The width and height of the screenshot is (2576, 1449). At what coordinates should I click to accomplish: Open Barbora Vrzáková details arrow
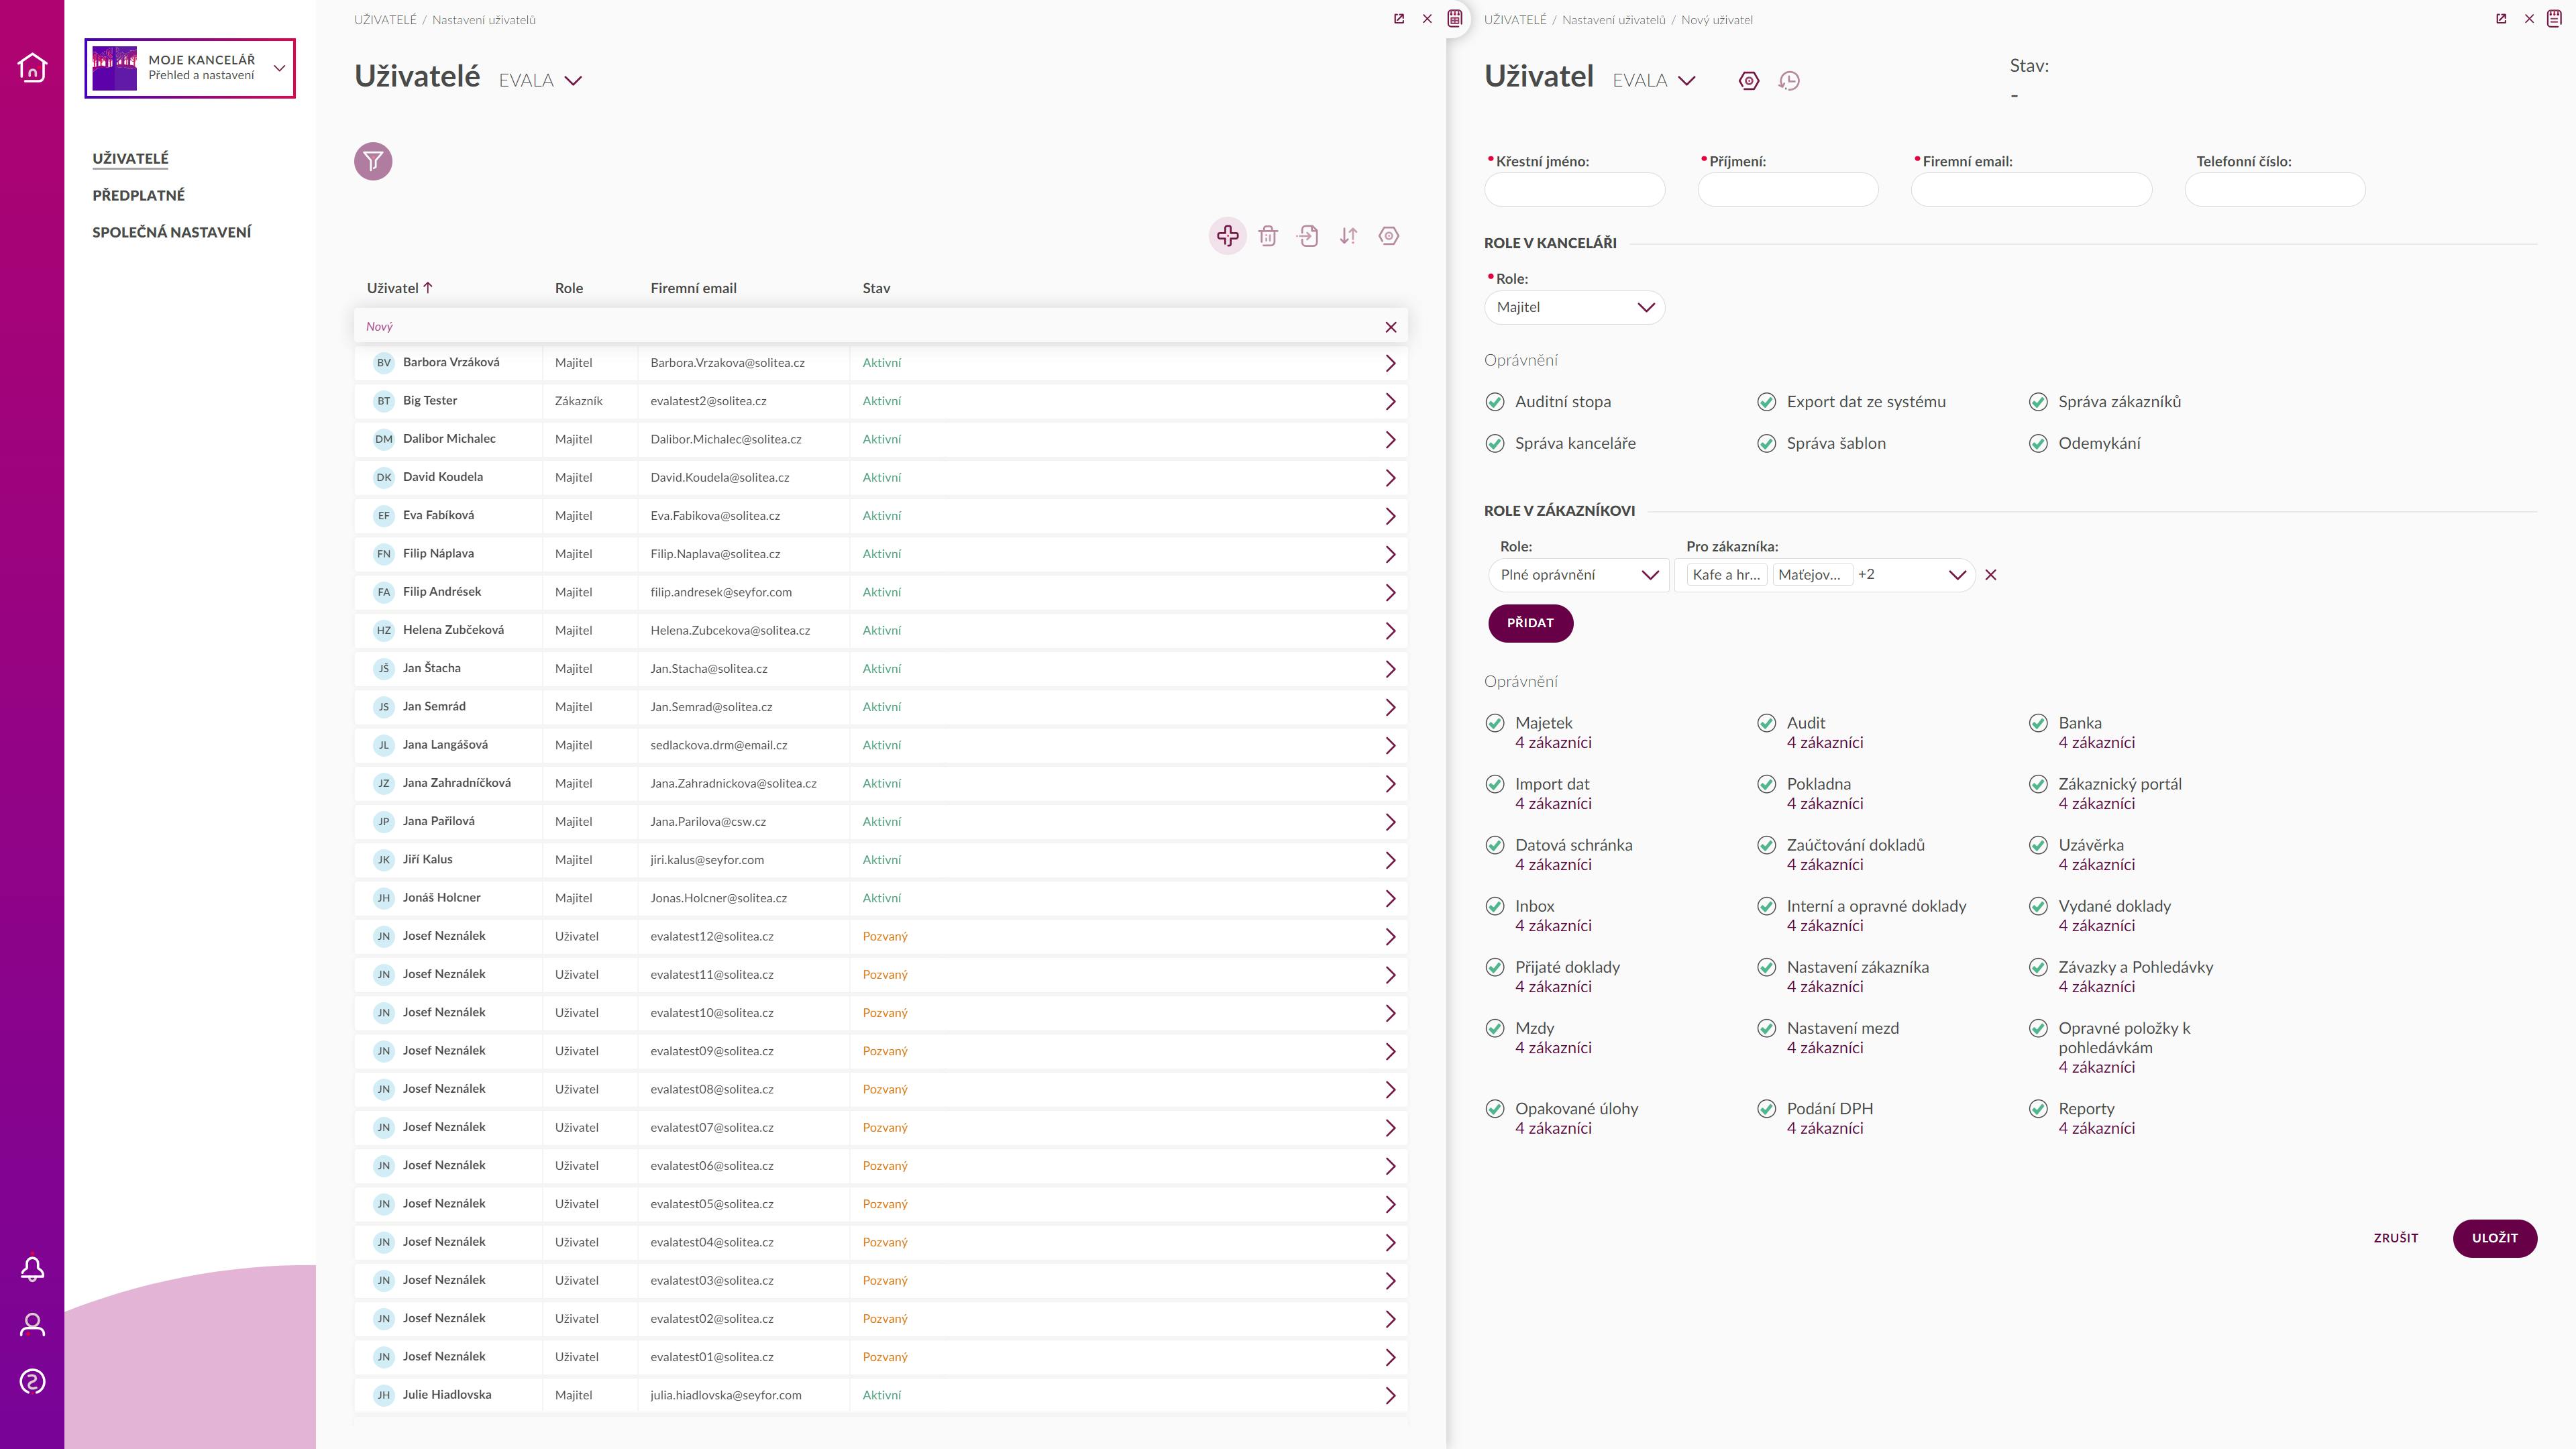tap(1390, 363)
